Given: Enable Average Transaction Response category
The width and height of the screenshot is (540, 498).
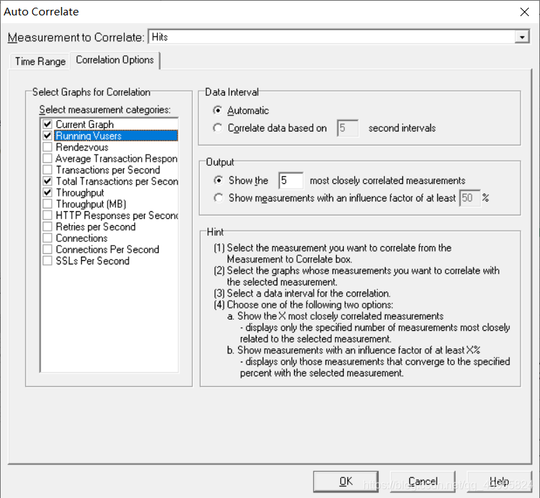Looking at the screenshot, I should pos(48,158).
